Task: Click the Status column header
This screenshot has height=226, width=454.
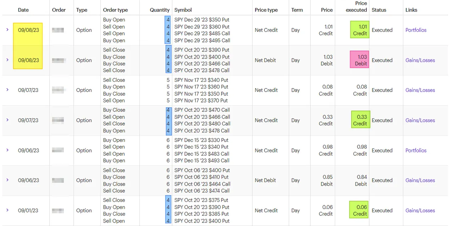Action: point(379,10)
